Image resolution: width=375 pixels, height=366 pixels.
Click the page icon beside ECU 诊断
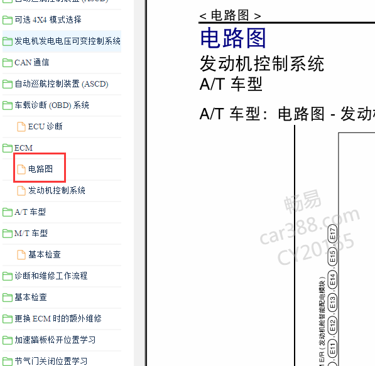(21, 127)
